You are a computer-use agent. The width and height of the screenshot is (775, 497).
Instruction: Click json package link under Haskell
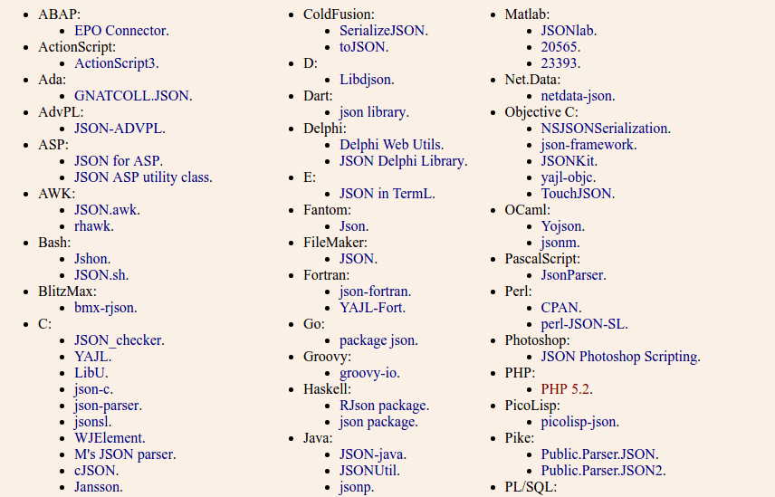tap(378, 422)
